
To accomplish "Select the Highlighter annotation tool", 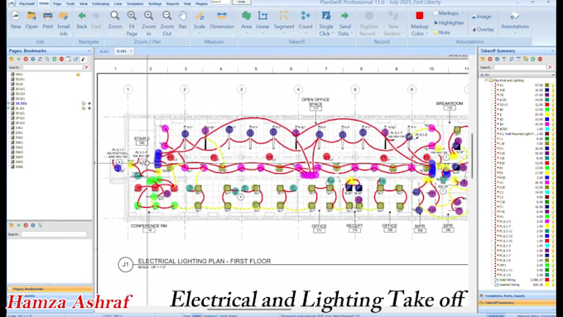I will 449,22.
